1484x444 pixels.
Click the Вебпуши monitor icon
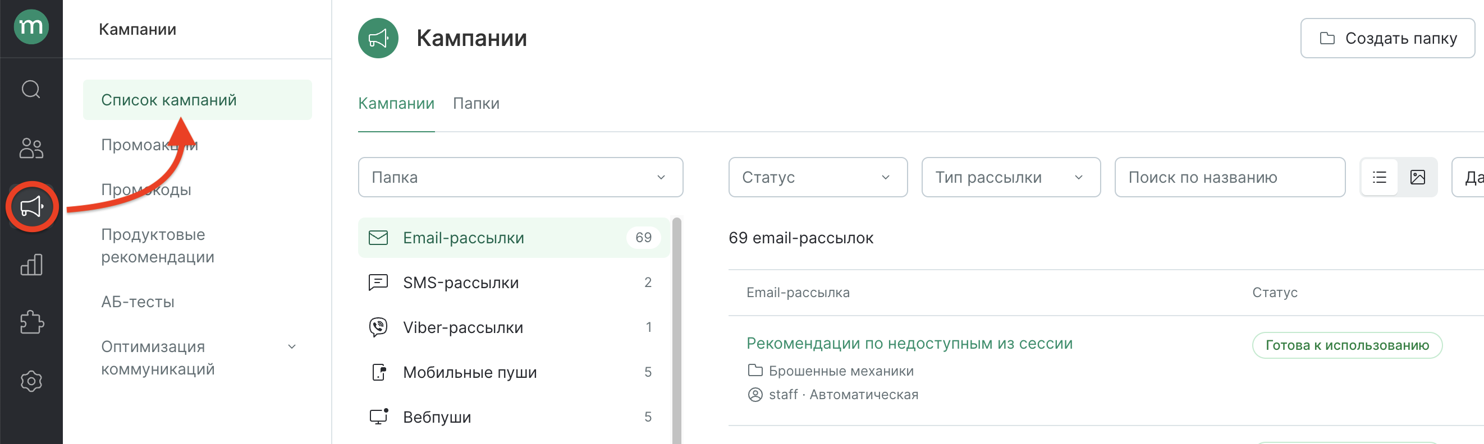[x=378, y=417]
